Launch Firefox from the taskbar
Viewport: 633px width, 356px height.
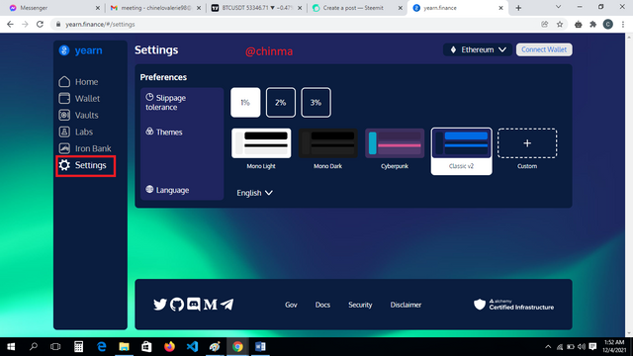[x=169, y=347]
